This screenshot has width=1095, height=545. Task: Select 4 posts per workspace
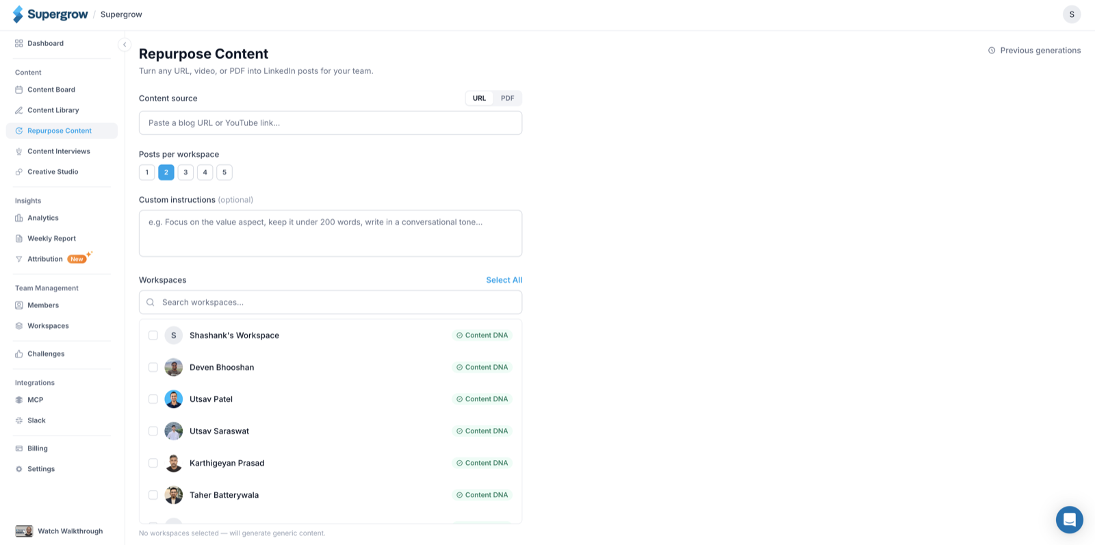point(205,173)
